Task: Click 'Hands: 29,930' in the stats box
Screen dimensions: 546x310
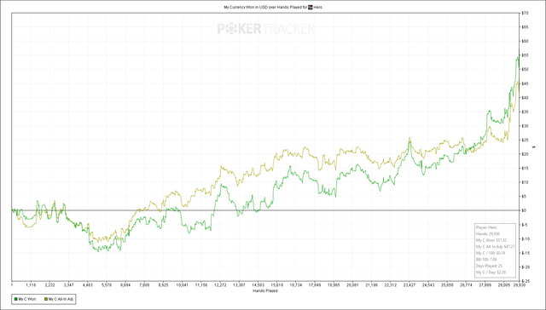Action: pyautogui.click(x=487, y=234)
